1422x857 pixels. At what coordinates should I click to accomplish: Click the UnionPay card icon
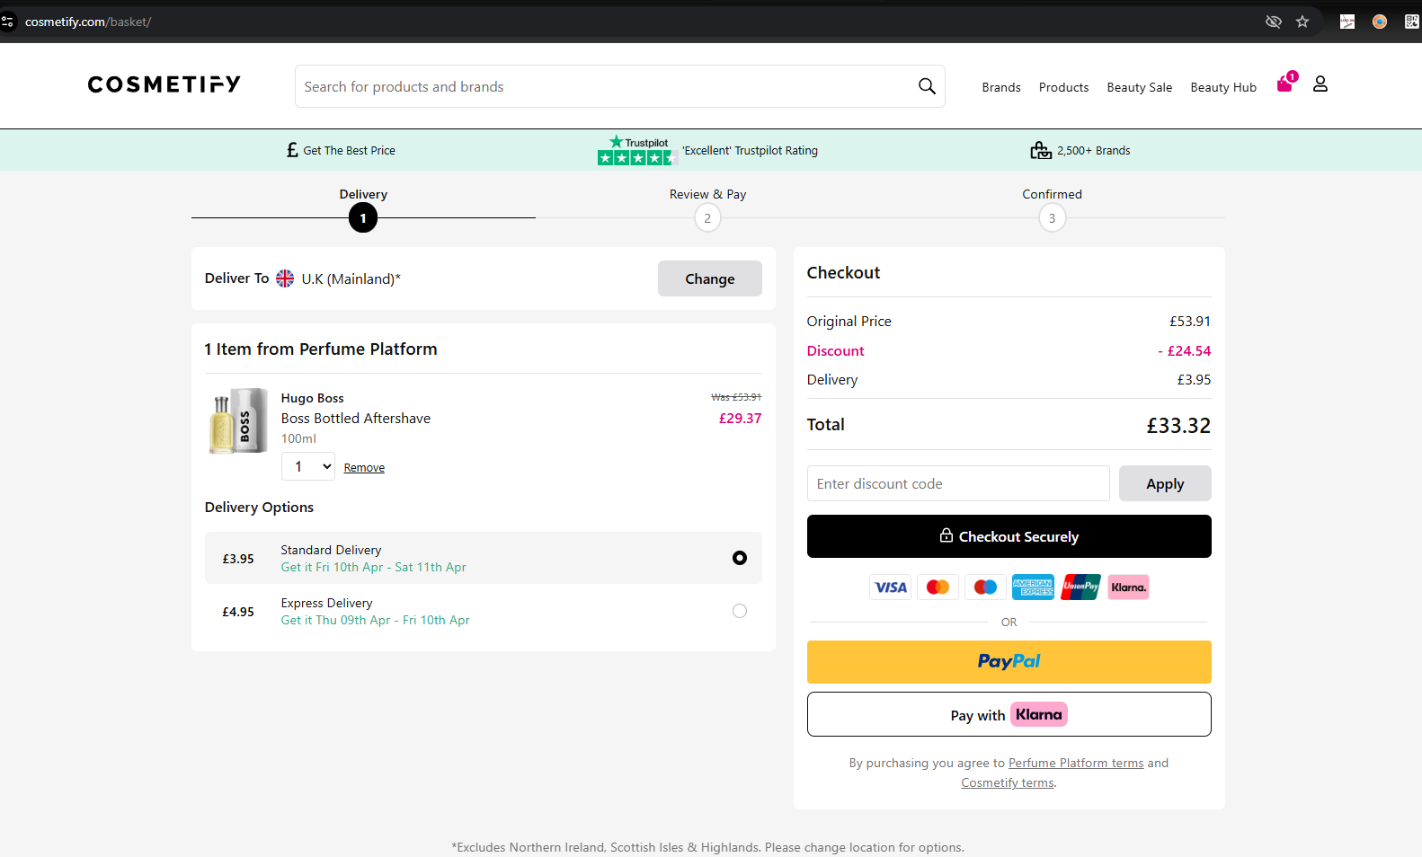coord(1080,588)
